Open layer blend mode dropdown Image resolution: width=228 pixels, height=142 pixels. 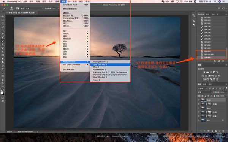click(x=205, y=92)
